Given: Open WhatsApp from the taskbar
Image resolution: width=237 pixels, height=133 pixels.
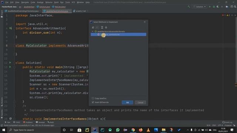Looking at the screenshot, I should point(118,130).
